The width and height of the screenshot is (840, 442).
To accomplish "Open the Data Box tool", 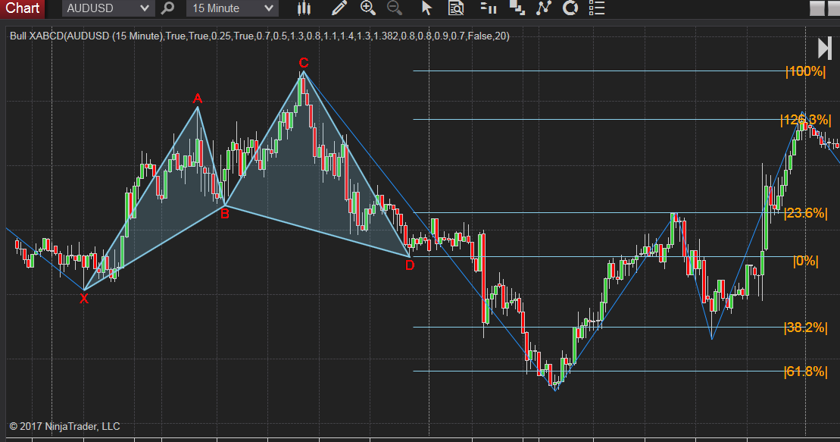I will coord(455,8).
